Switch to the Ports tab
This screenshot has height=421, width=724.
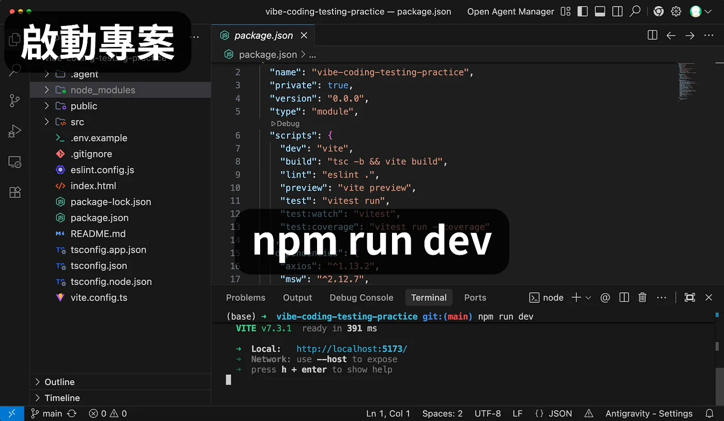[x=475, y=298]
